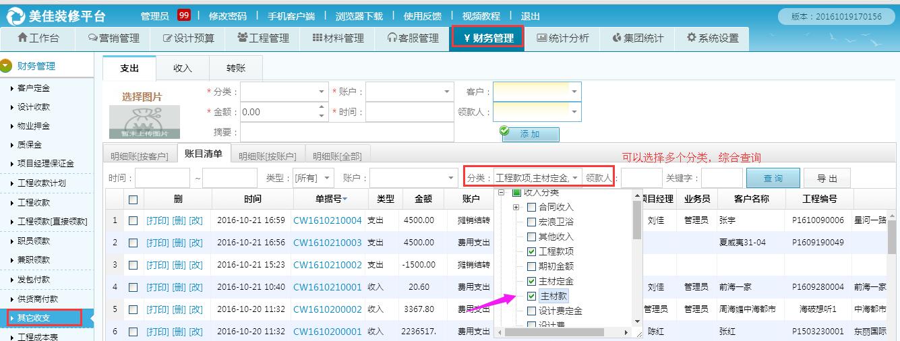Open 客服管理 customer service module

click(x=413, y=38)
